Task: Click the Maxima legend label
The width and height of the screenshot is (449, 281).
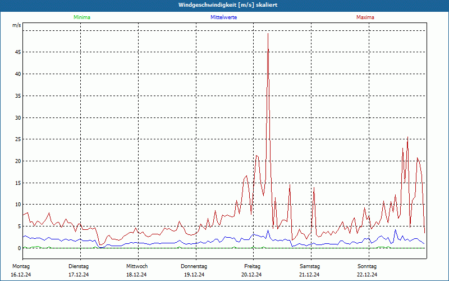Action: (x=365, y=17)
